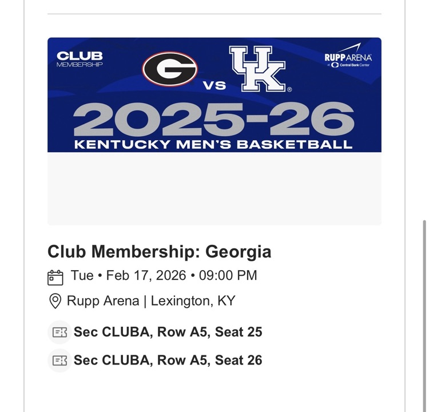Screen dimensions: 429x412
Task: Click the ticket icon for Seat 26
Action: [x=59, y=360]
